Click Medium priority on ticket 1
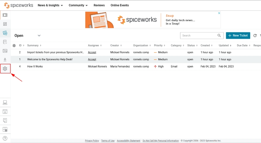The height and width of the screenshot is (143, 261). (161, 59)
